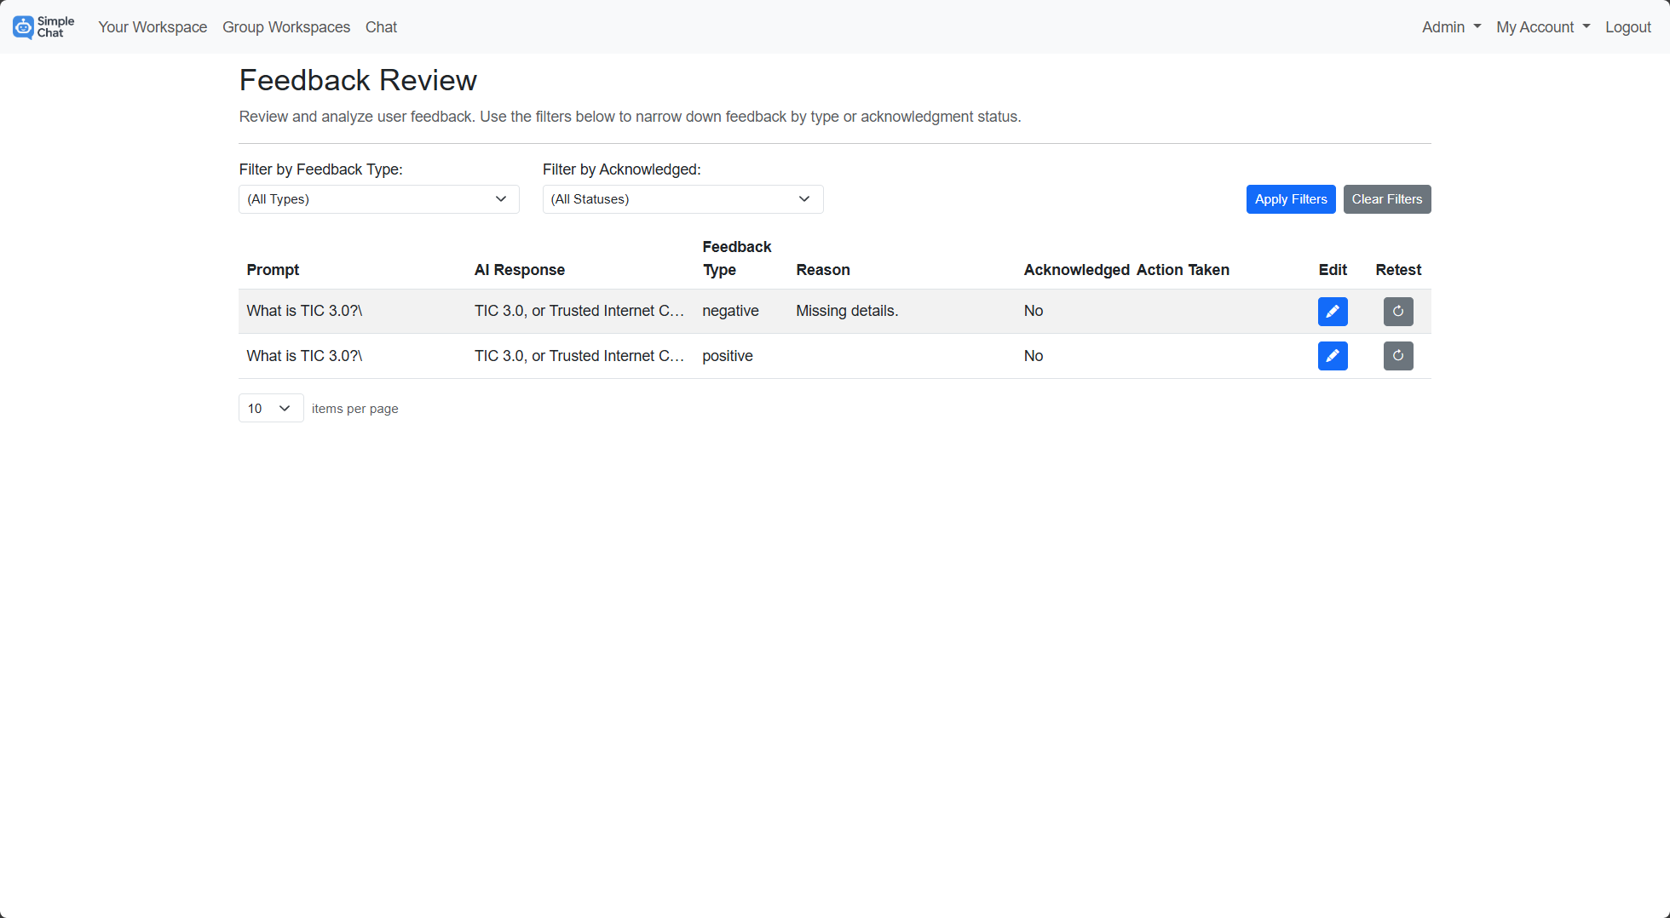
Task: Navigate to Your Workspace
Action: tap(153, 26)
